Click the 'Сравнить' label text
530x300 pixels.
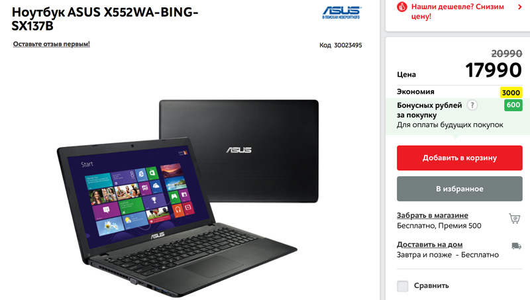[431, 286]
